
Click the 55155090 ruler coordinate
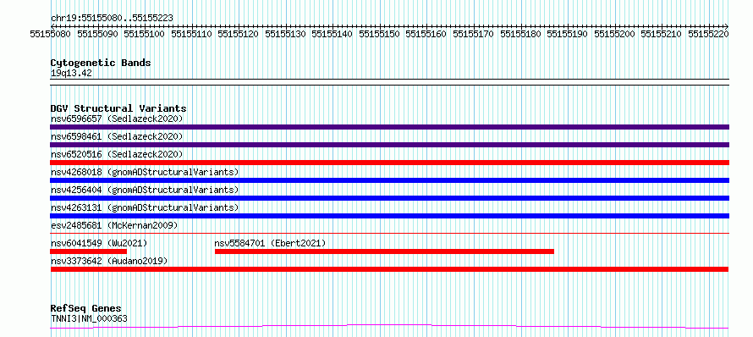[97, 34]
